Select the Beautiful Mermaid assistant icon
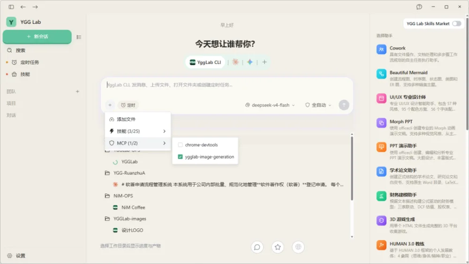The width and height of the screenshot is (469, 264). coord(381,74)
